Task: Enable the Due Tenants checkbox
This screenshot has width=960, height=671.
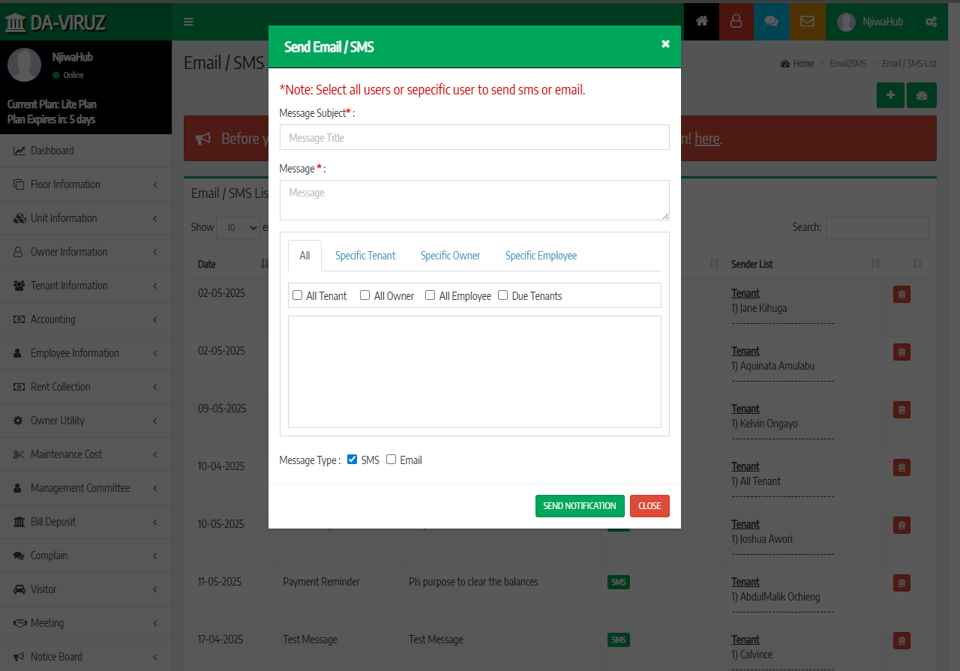Action: (x=503, y=295)
